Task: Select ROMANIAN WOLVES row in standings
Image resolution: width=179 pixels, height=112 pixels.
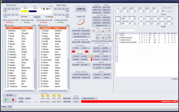Action: point(147,38)
